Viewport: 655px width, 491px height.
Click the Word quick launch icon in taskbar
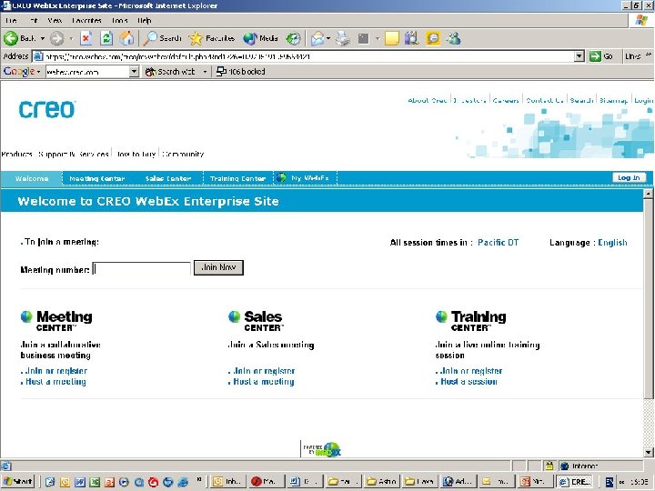click(80, 482)
